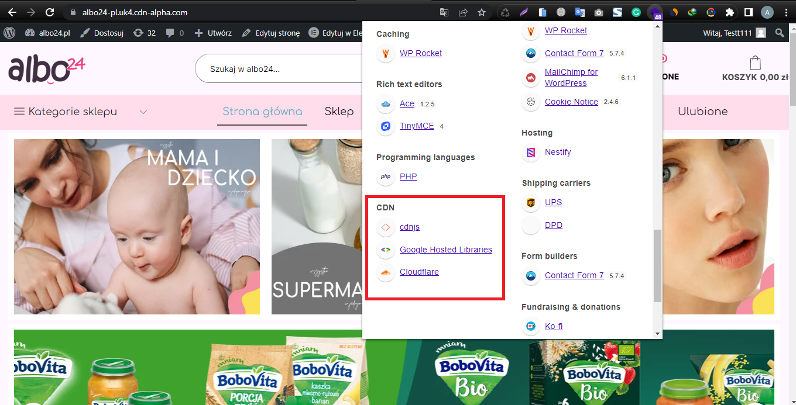This screenshot has height=405, width=796.
Task: Open the Ko-fi link under Fundraising
Action: [x=554, y=326]
